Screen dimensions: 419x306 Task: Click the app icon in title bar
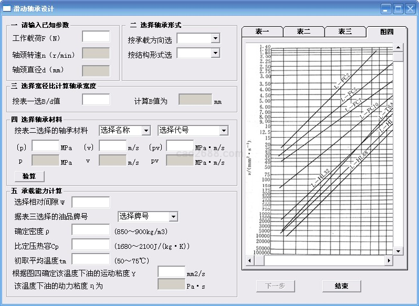click(x=7, y=8)
